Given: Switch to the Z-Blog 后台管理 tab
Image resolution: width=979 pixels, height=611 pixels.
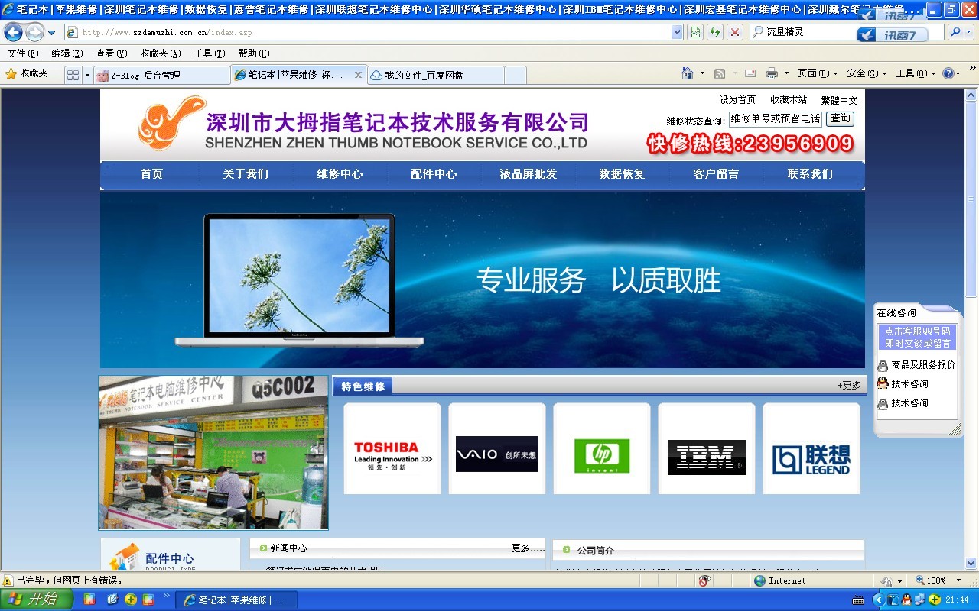Looking at the screenshot, I should 161,75.
